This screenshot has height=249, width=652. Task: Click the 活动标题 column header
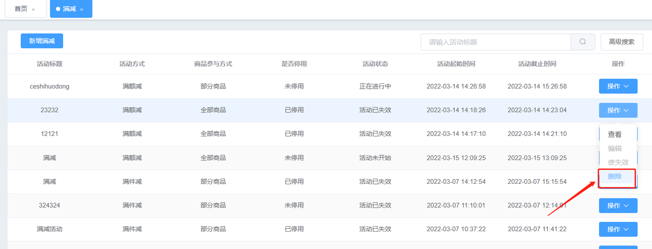[50, 64]
